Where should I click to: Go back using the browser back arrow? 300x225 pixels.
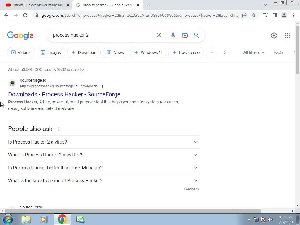click(6, 15)
